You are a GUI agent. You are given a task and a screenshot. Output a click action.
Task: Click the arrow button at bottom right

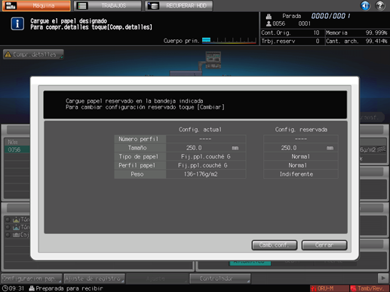click(x=383, y=278)
